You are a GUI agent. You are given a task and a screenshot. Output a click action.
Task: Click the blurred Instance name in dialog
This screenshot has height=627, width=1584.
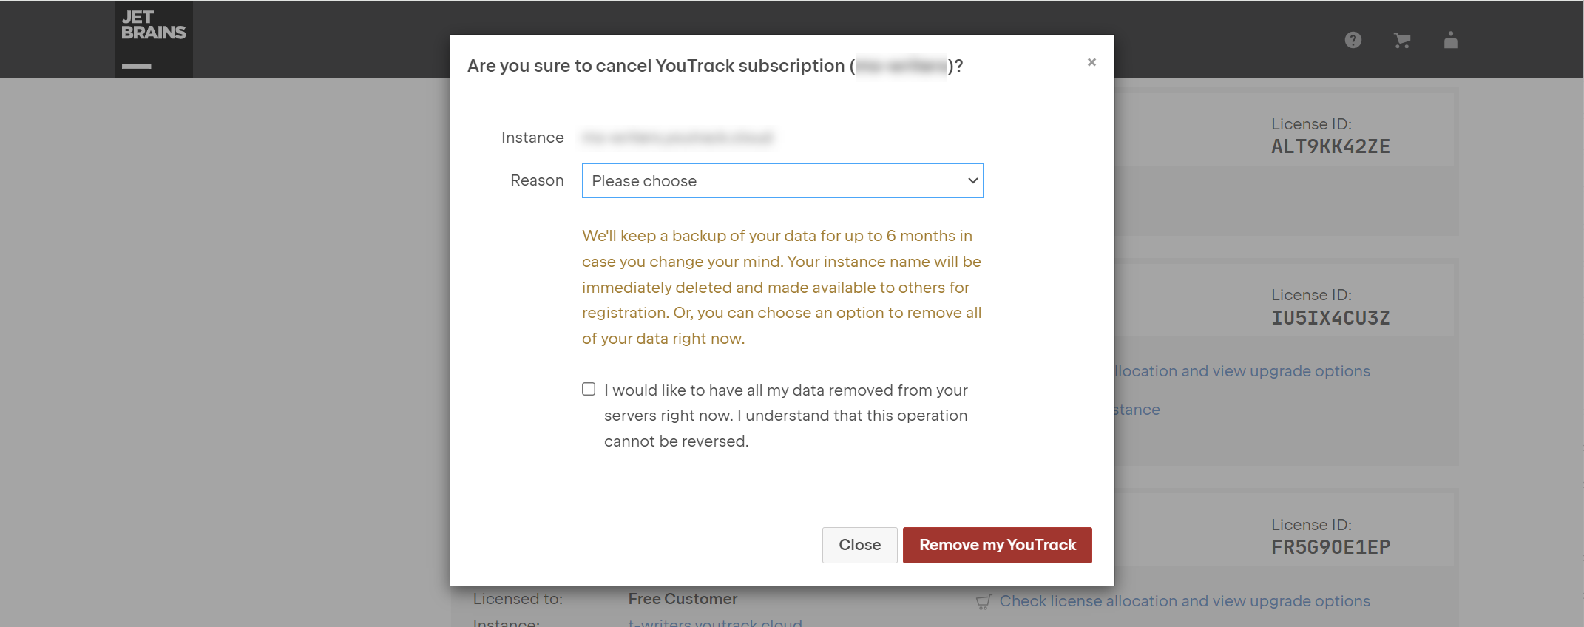point(677,138)
